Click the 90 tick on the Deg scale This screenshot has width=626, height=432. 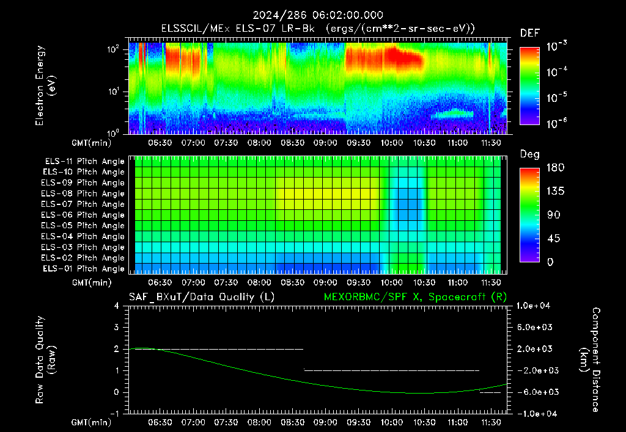click(554, 215)
